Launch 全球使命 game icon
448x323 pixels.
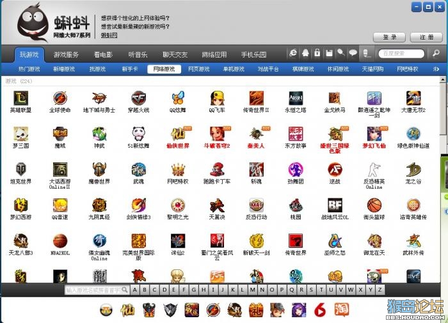60,98
